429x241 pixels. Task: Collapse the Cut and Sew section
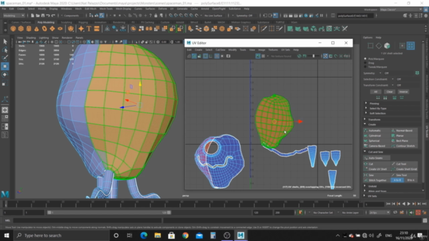click(x=391, y=152)
